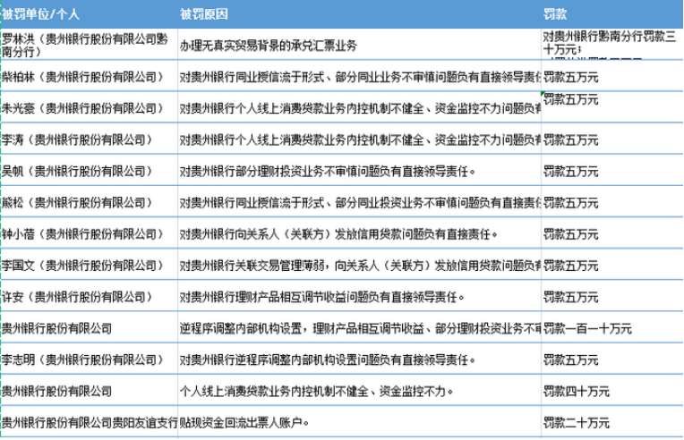
Task: Select cell 对贵州银行逆程序调整内部机构设置问题负有直接领导责任
Action: coord(359,358)
